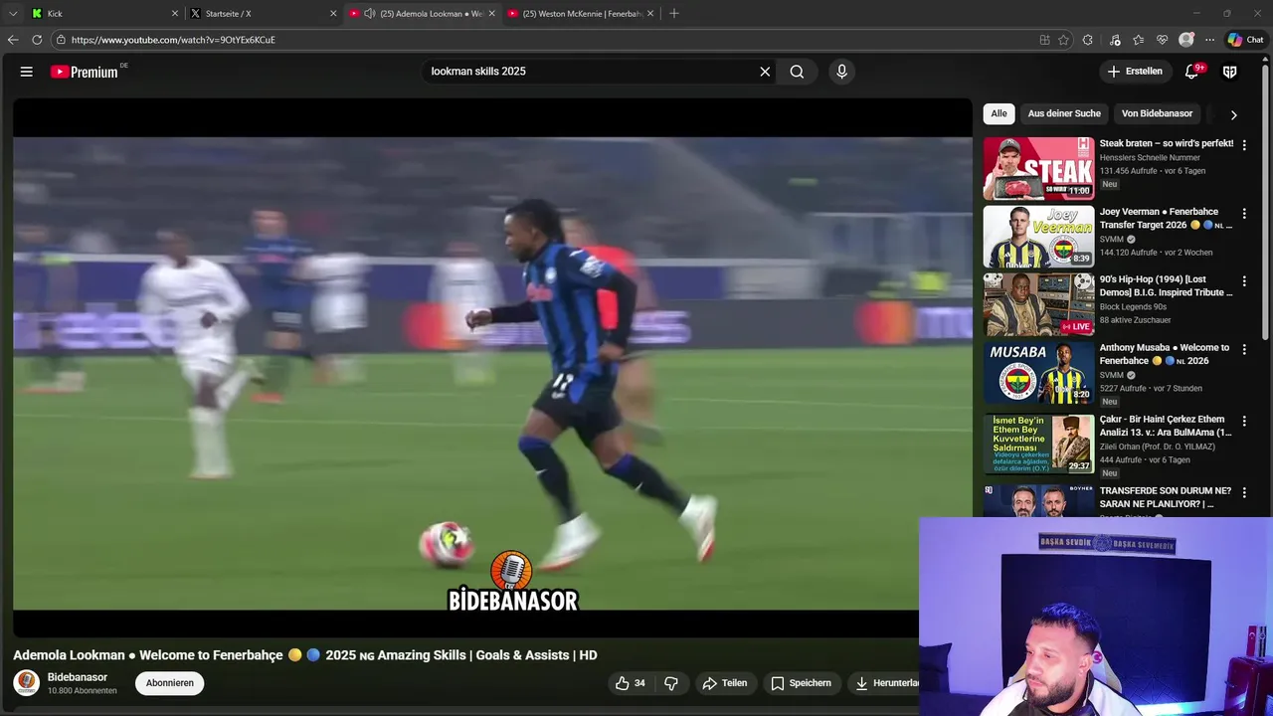Reload the page with the refresh icon
Screen dimensions: 1273x716
37,40
